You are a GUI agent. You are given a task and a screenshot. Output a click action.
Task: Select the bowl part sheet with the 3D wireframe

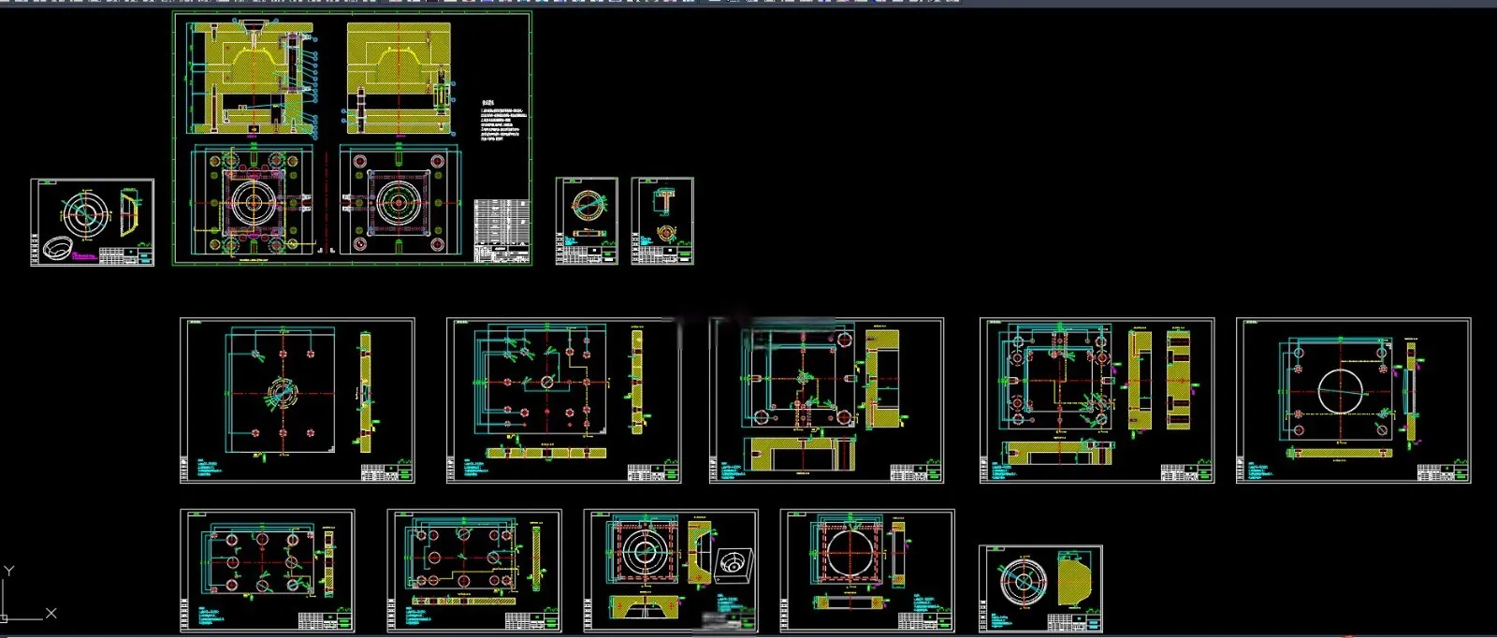(x=93, y=223)
